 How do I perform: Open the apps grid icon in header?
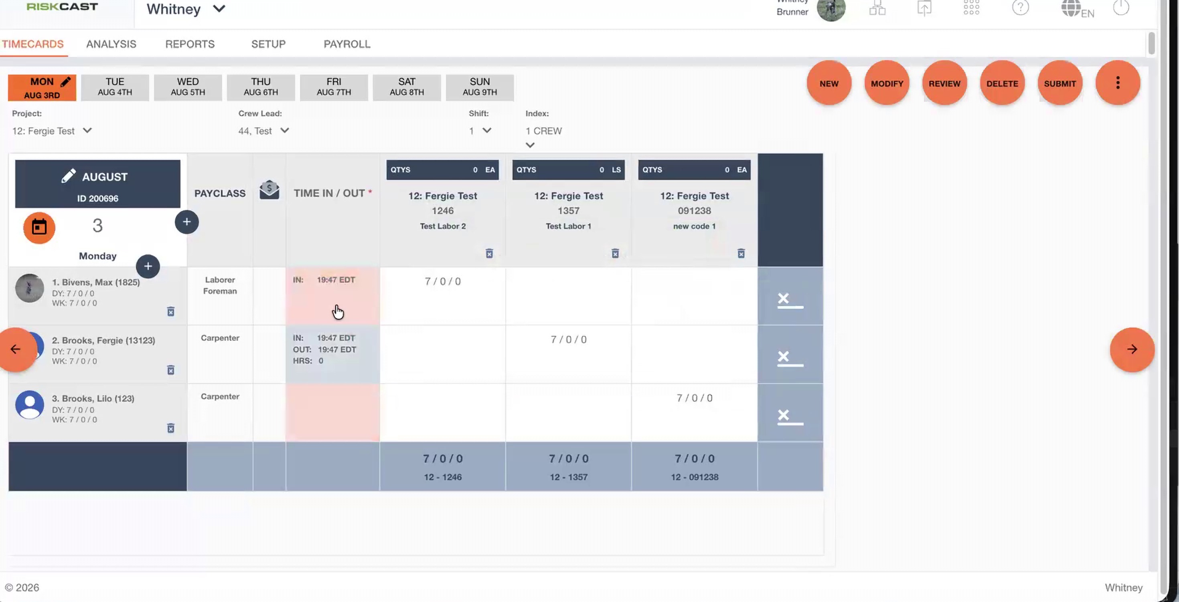click(x=971, y=7)
